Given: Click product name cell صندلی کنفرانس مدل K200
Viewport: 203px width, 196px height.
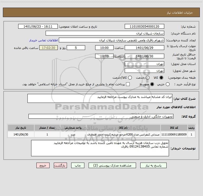Looking at the screenshot, I should pyautogui.click(x=123, y=134).
